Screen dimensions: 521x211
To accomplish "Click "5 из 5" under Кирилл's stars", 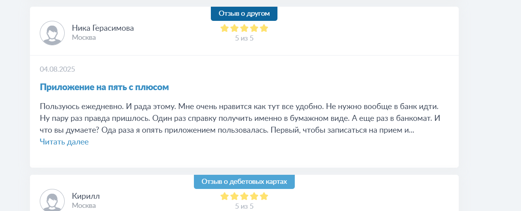I will click(244, 206).
